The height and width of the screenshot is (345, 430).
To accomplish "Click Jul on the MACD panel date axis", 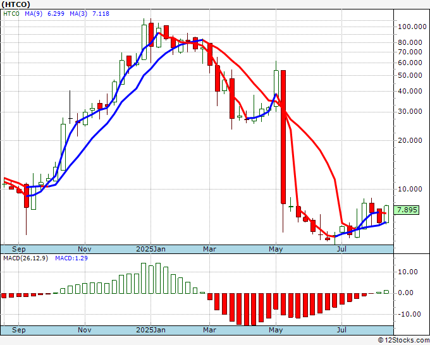I will click(x=341, y=330).
